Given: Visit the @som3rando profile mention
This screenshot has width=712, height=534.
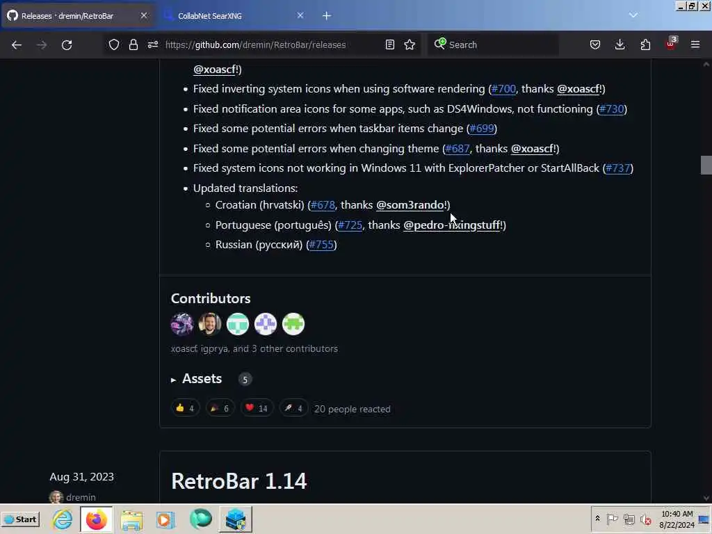Looking at the screenshot, I should click(410, 205).
